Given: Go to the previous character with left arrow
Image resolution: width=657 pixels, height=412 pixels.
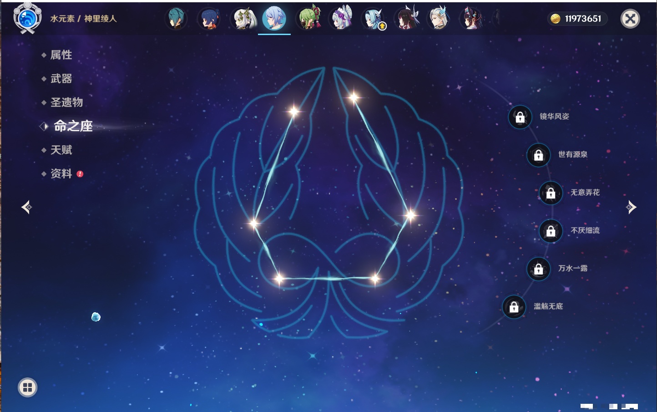Looking at the screenshot, I should (26, 207).
